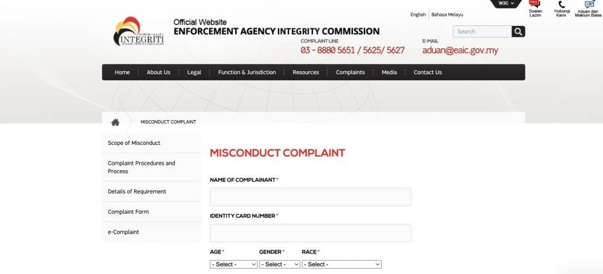Click the search magnifier icon button
The height and width of the screenshot is (274, 603).
[518, 31]
